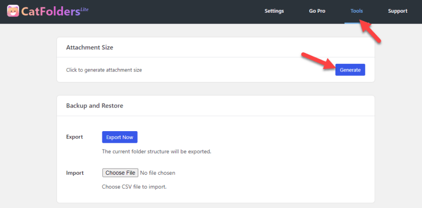Click the Lite label beside the logo
The width and height of the screenshot is (422, 208).
(x=84, y=9)
